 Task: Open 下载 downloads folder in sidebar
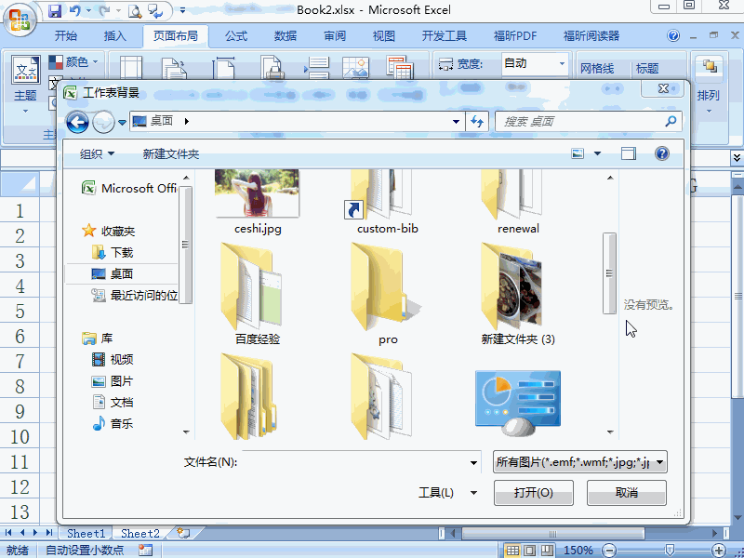[x=113, y=252]
